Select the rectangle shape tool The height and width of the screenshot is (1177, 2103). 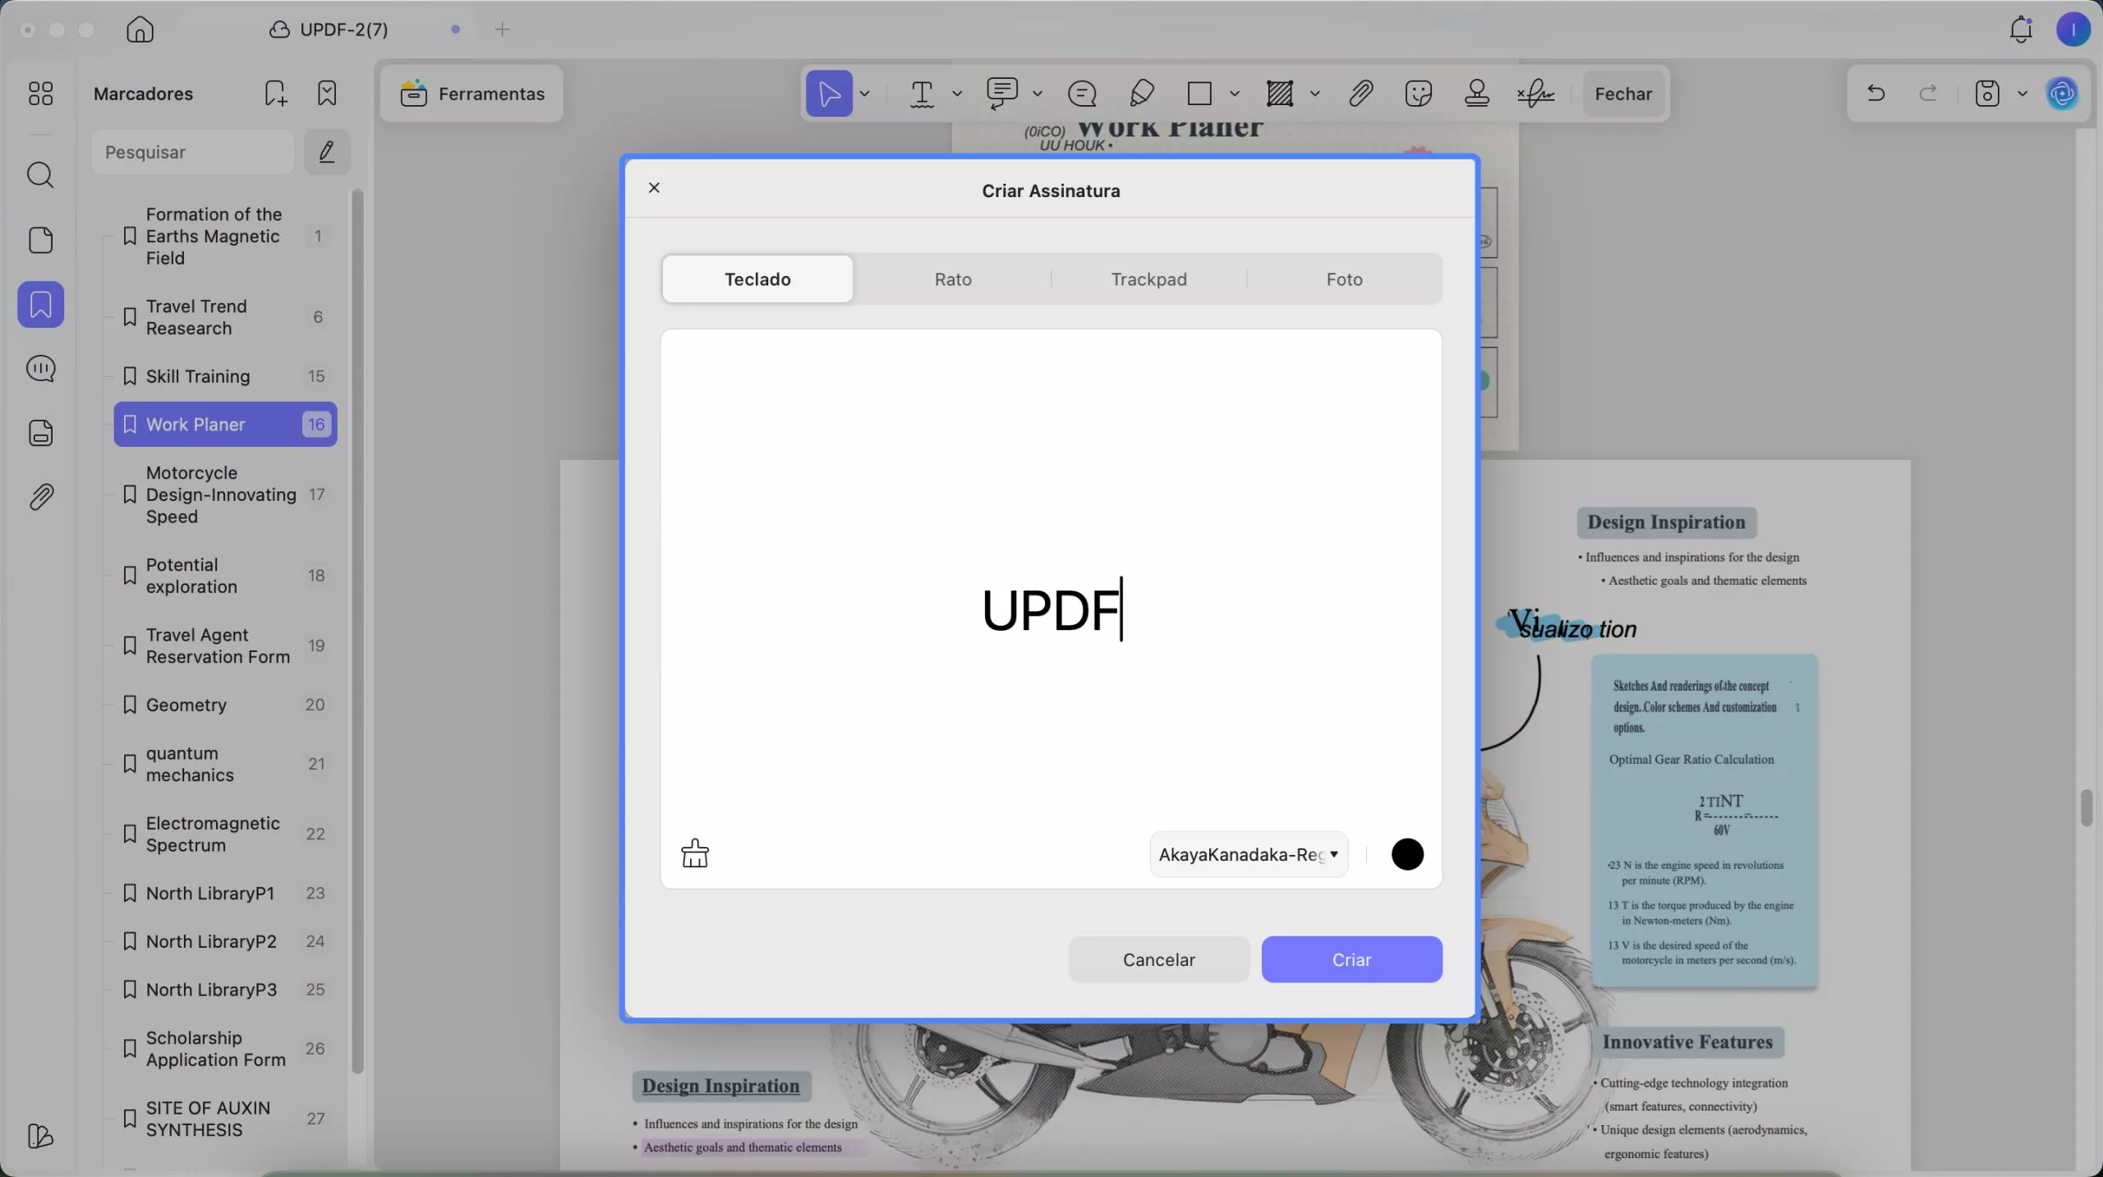tap(1199, 94)
